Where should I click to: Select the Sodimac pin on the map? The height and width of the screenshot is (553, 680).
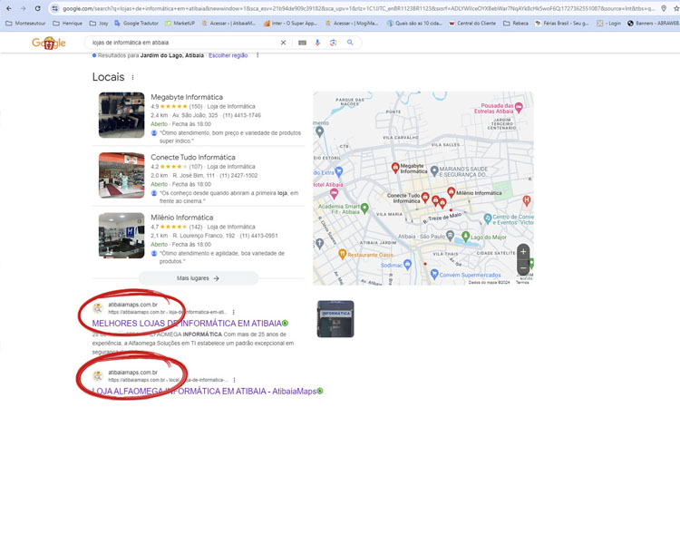point(407,264)
